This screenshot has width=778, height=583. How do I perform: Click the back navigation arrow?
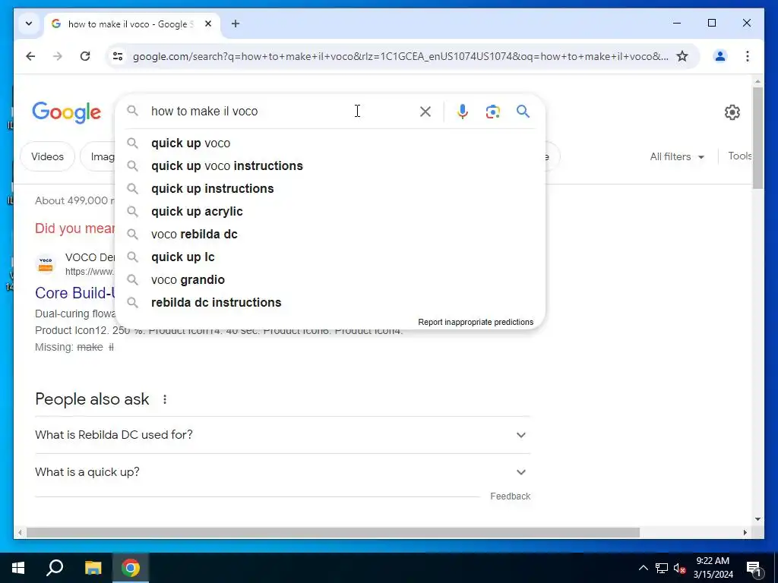tap(30, 56)
